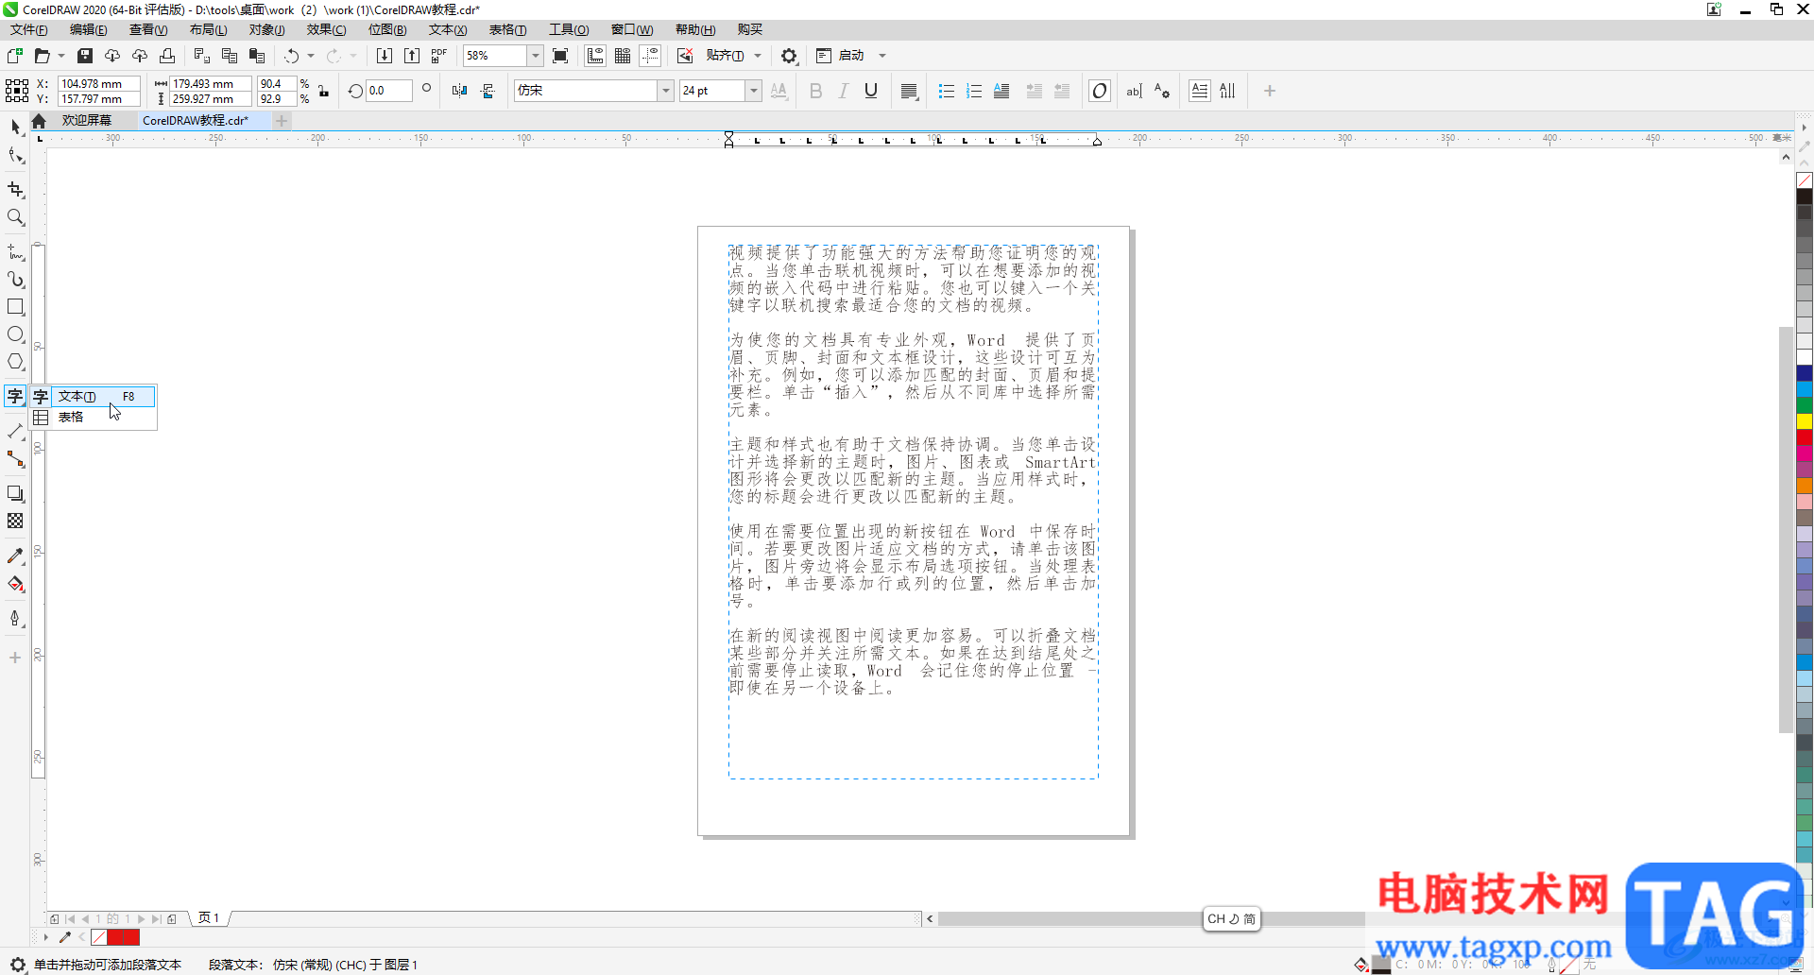The height and width of the screenshot is (975, 1814).
Task: Select the Artistic Media tool
Action: (x=15, y=280)
